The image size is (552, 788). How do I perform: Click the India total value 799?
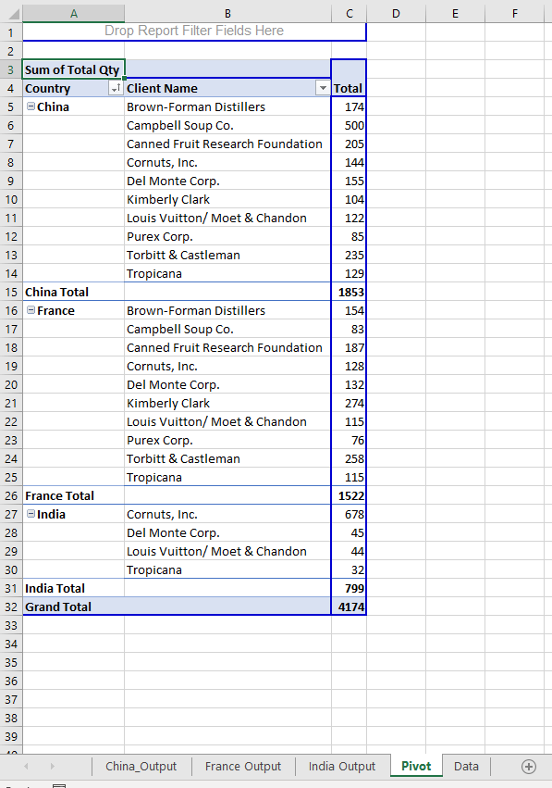(x=349, y=588)
